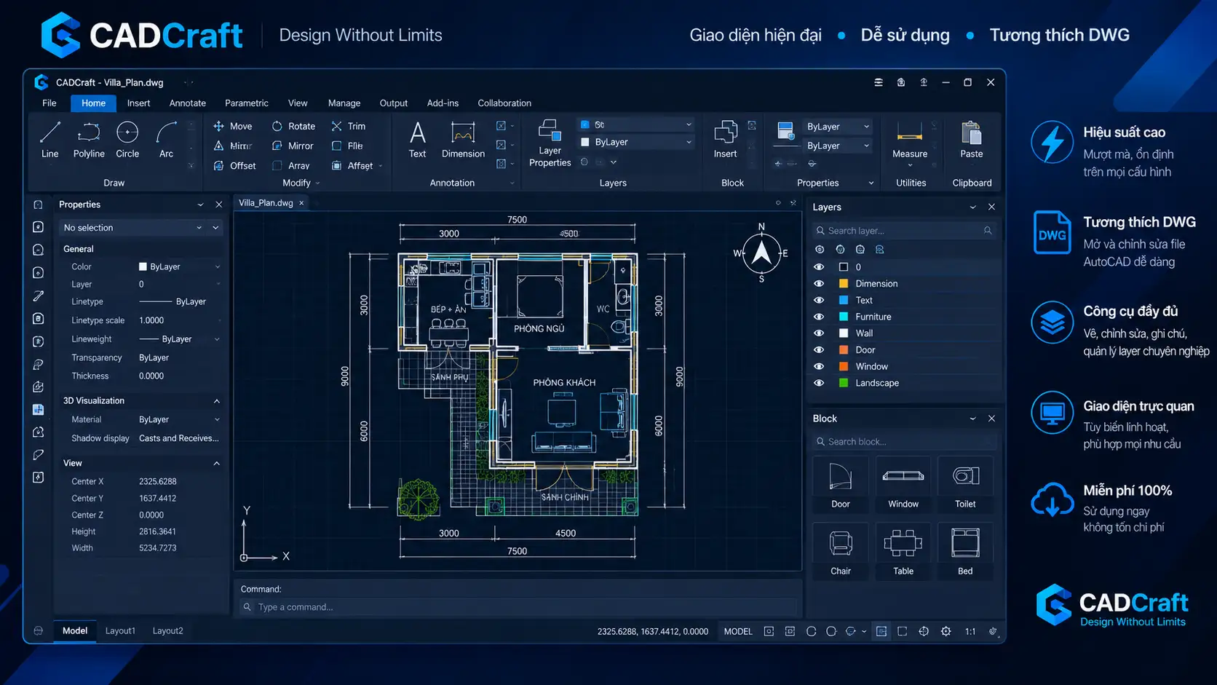Open the Color ByLayer dropdown

(x=180, y=266)
